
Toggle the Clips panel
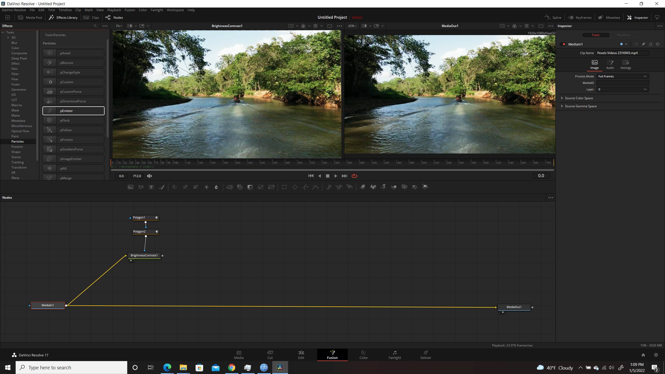(91, 17)
